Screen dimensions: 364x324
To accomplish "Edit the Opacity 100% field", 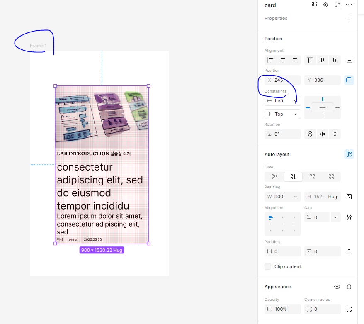I will pyautogui.click(x=282, y=309).
